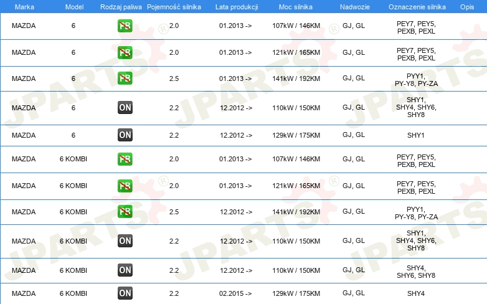Viewport: 487px width, 304px height.
Task: Select the 141kW / 192KM cell in Mazda 6 row
Action: pyautogui.click(x=296, y=78)
